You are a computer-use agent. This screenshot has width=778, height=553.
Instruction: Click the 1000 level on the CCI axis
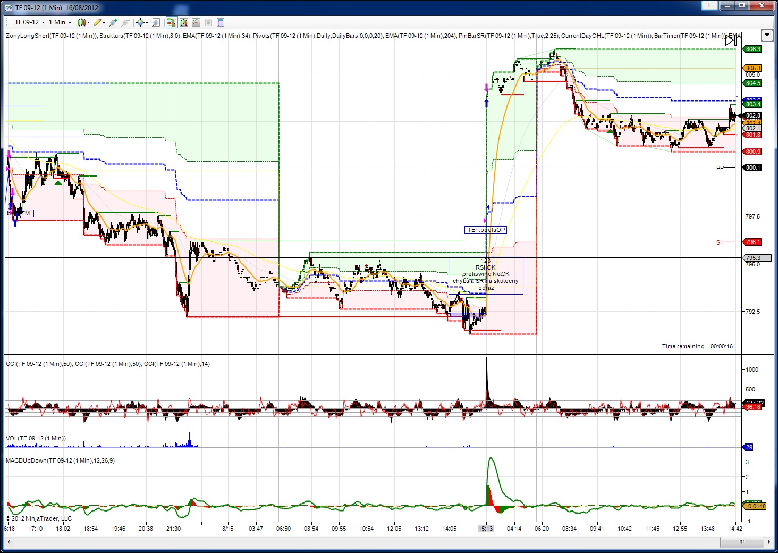pyautogui.click(x=752, y=370)
